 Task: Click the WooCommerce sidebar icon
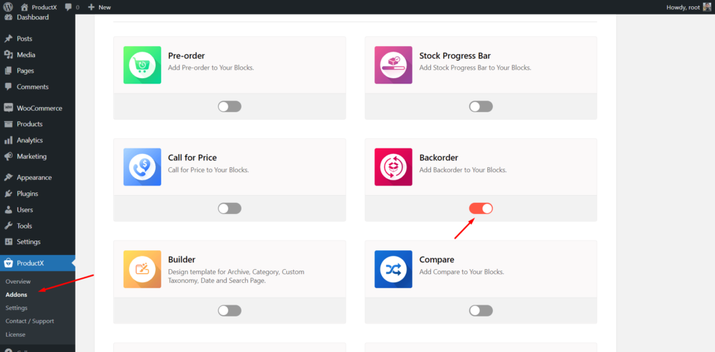pos(8,108)
